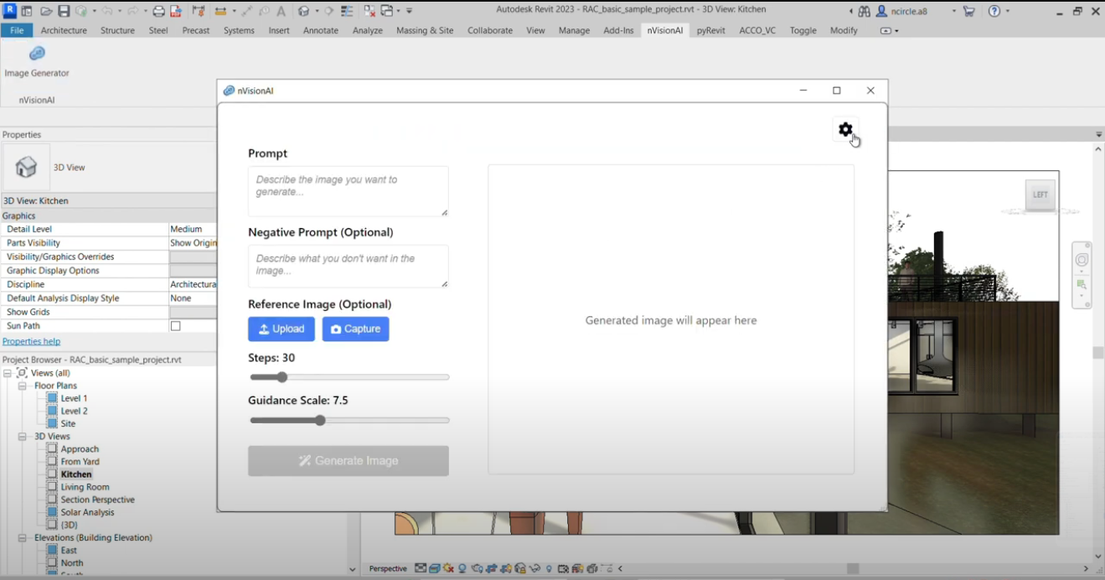1105x580 pixels.
Task: Select the Section Perspective view
Action: click(97, 500)
